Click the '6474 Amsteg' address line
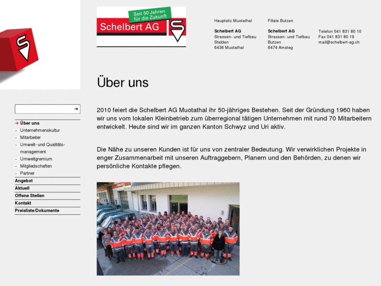The width and height of the screenshot is (381, 286). coord(280,47)
